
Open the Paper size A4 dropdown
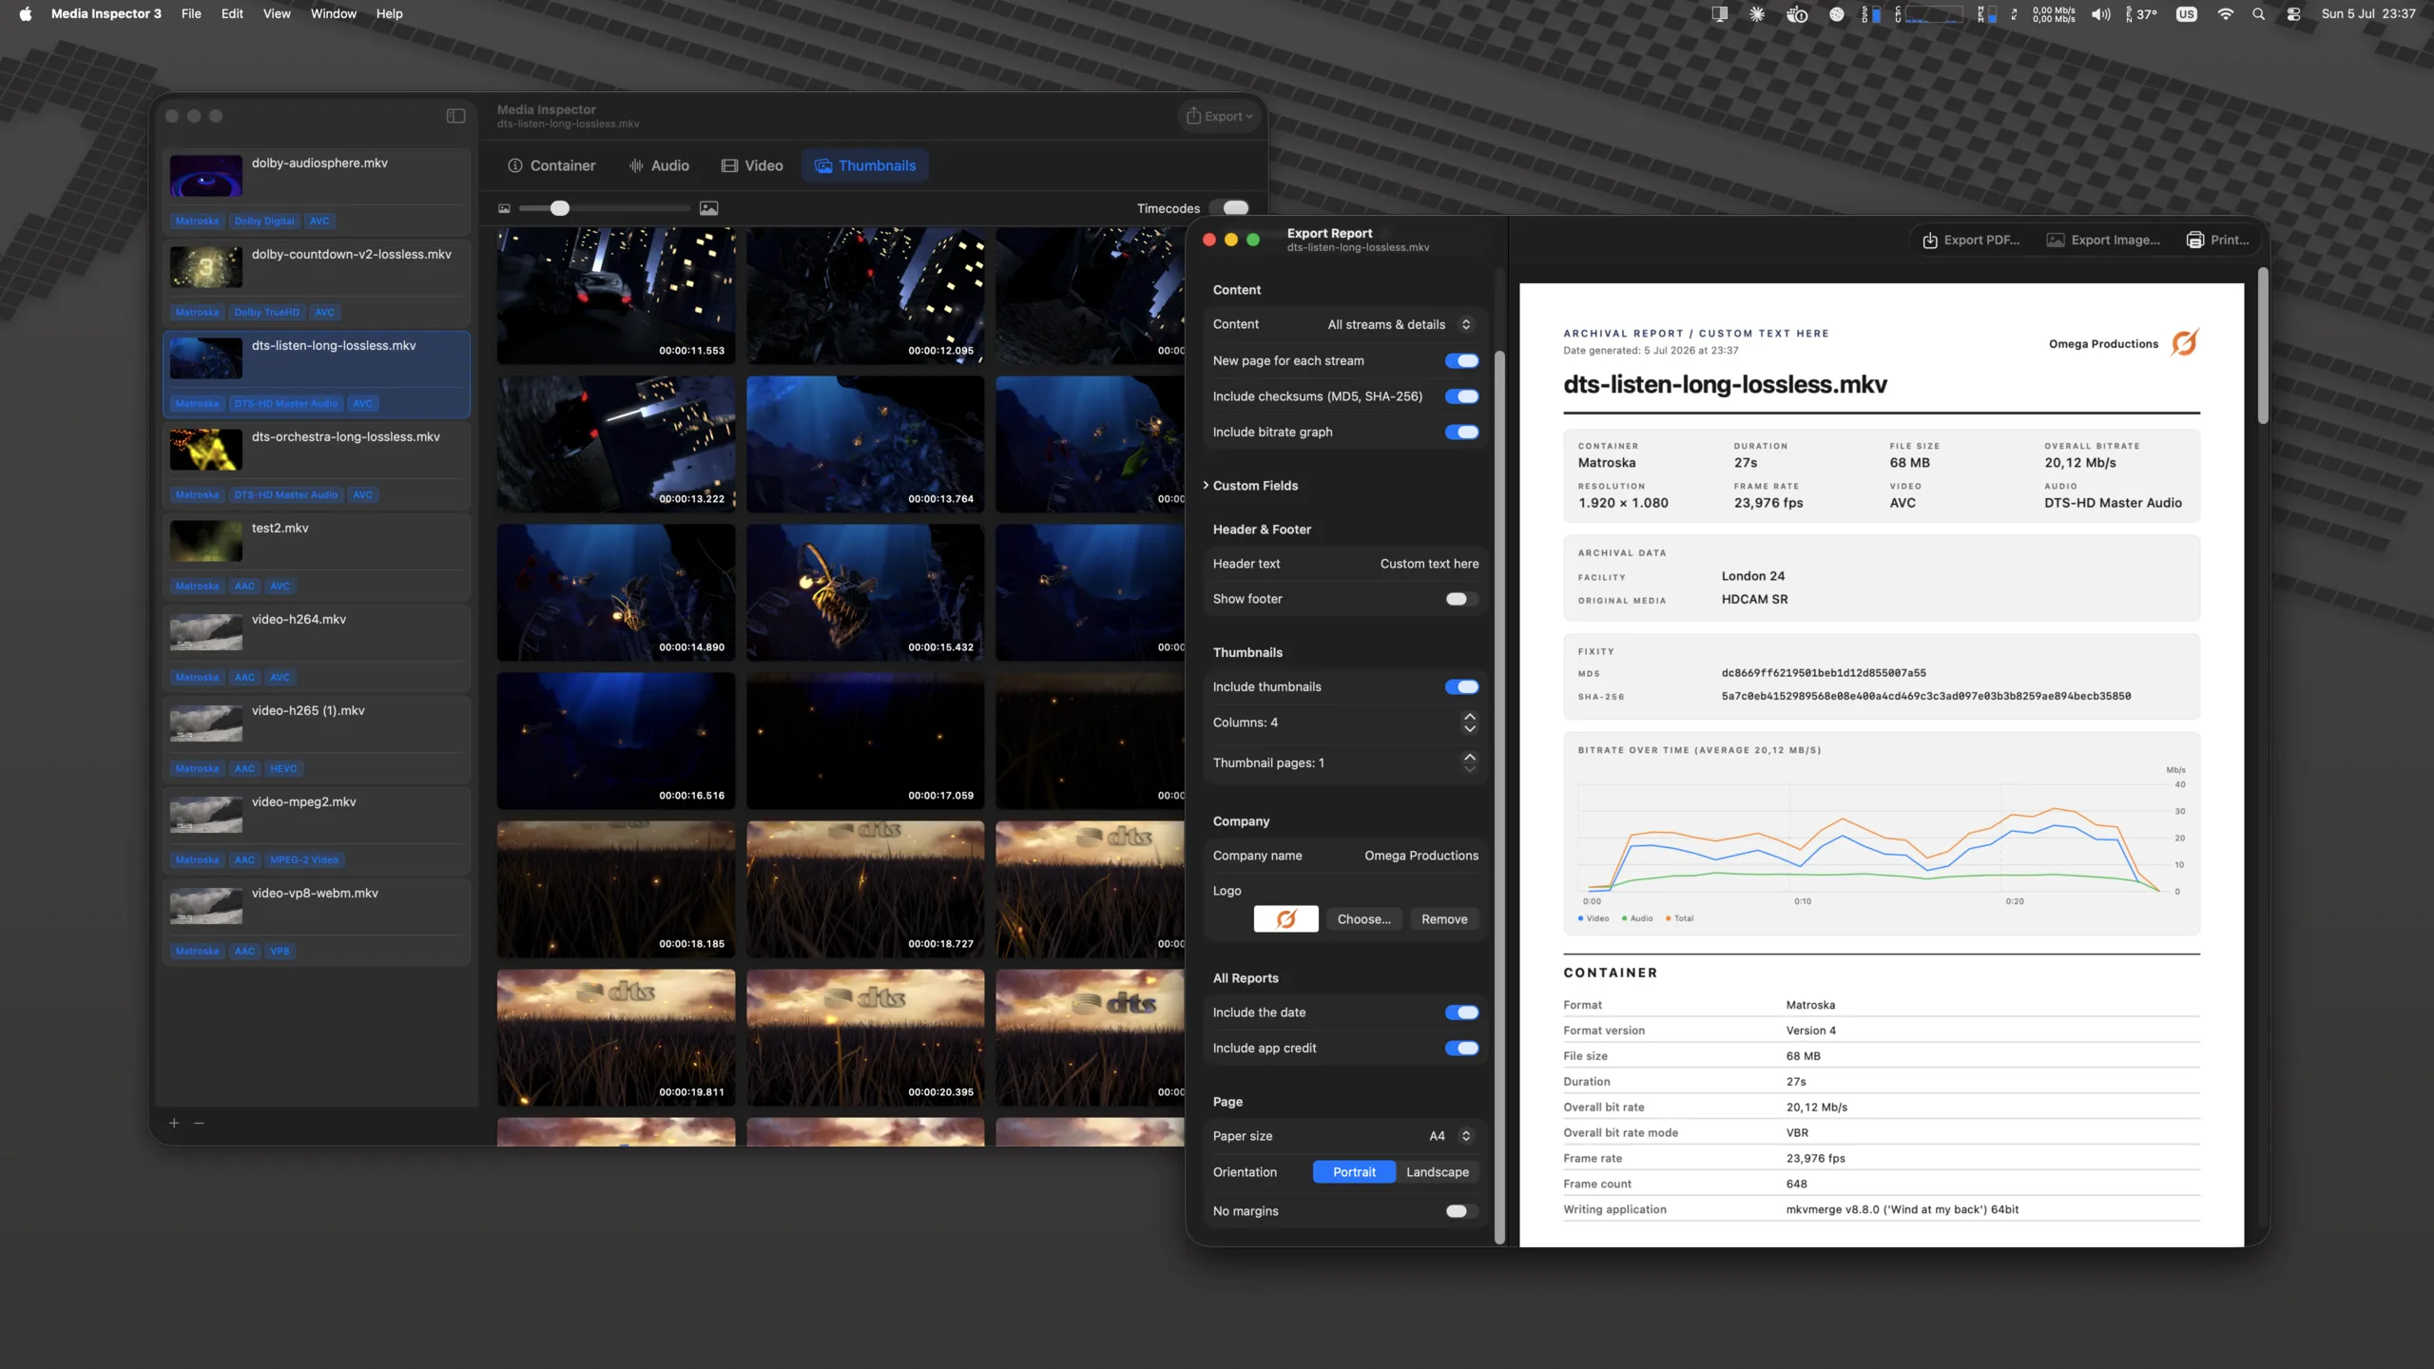tap(1450, 1136)
